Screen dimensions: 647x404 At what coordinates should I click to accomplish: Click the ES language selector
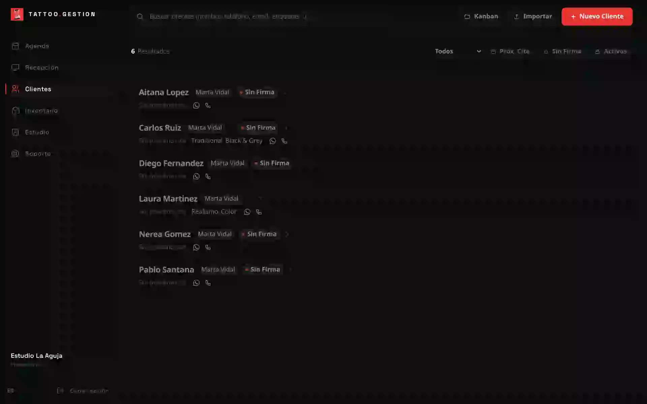point(10,391)
